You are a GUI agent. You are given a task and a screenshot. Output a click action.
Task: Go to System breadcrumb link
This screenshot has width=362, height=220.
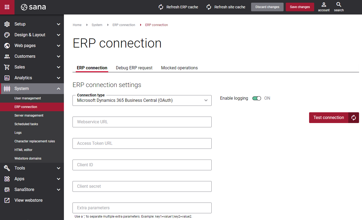[x=97, y=25]
